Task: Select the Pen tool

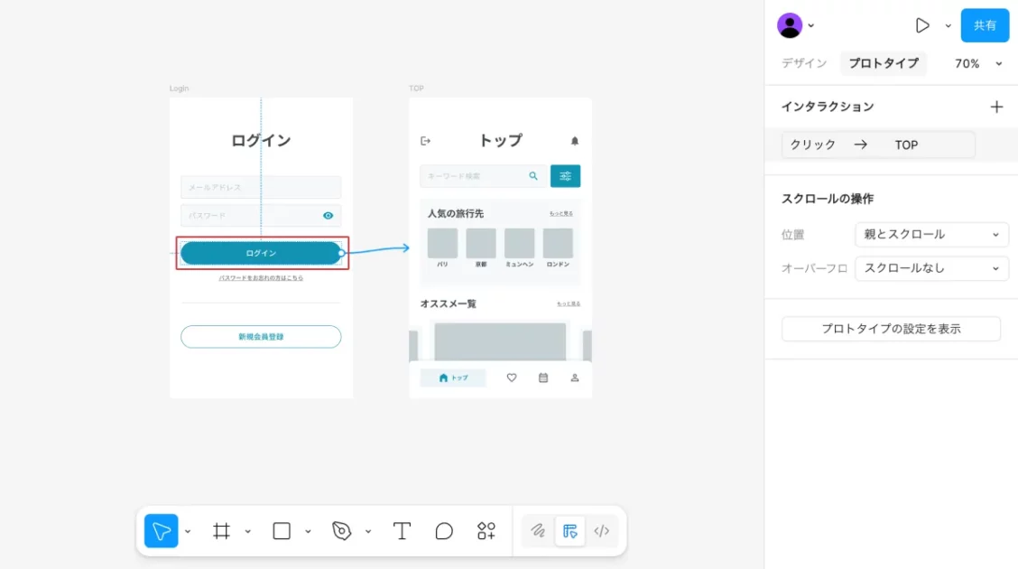Action: tap(341, 531)
